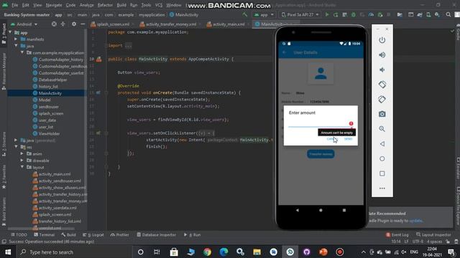Click Send in the Enter amount dialog
The height and width of the screenshot is (258, 460).
click(x=348, y=139)
